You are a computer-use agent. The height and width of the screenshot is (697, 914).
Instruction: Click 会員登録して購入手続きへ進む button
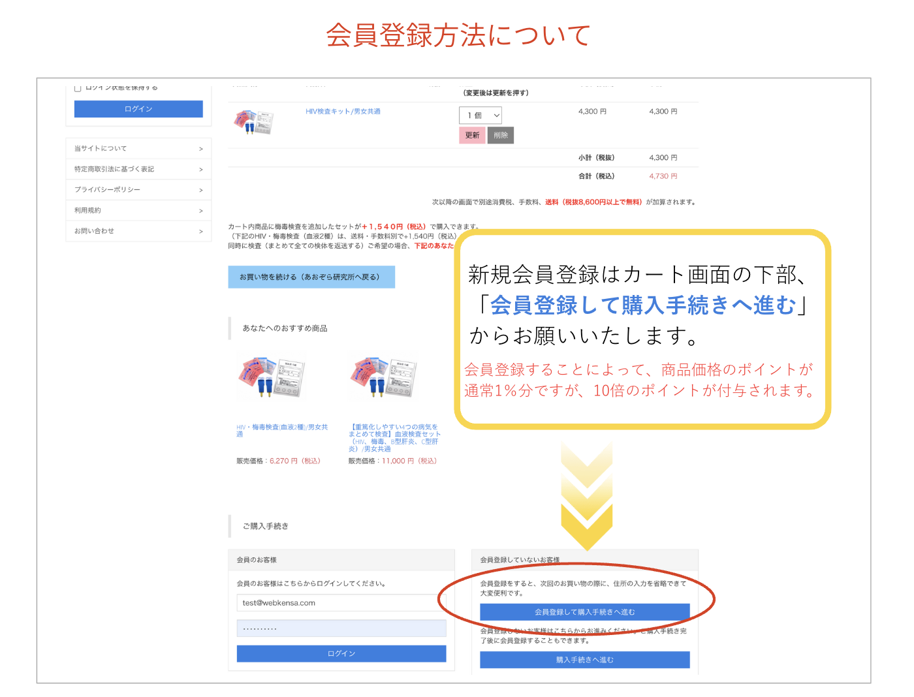(x=584, y=612)
